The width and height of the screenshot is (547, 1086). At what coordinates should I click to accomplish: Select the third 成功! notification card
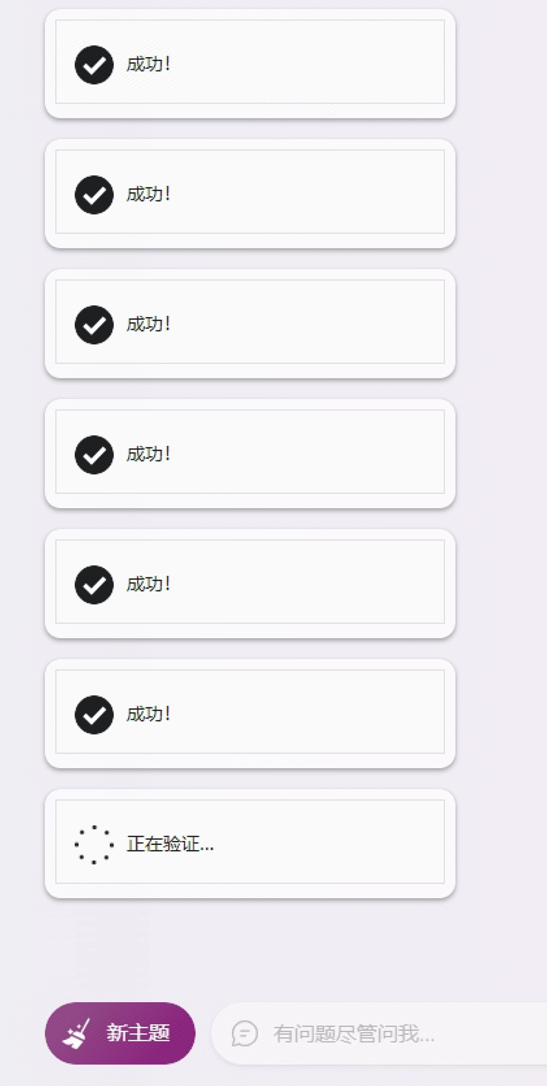[x=249, y=324]
